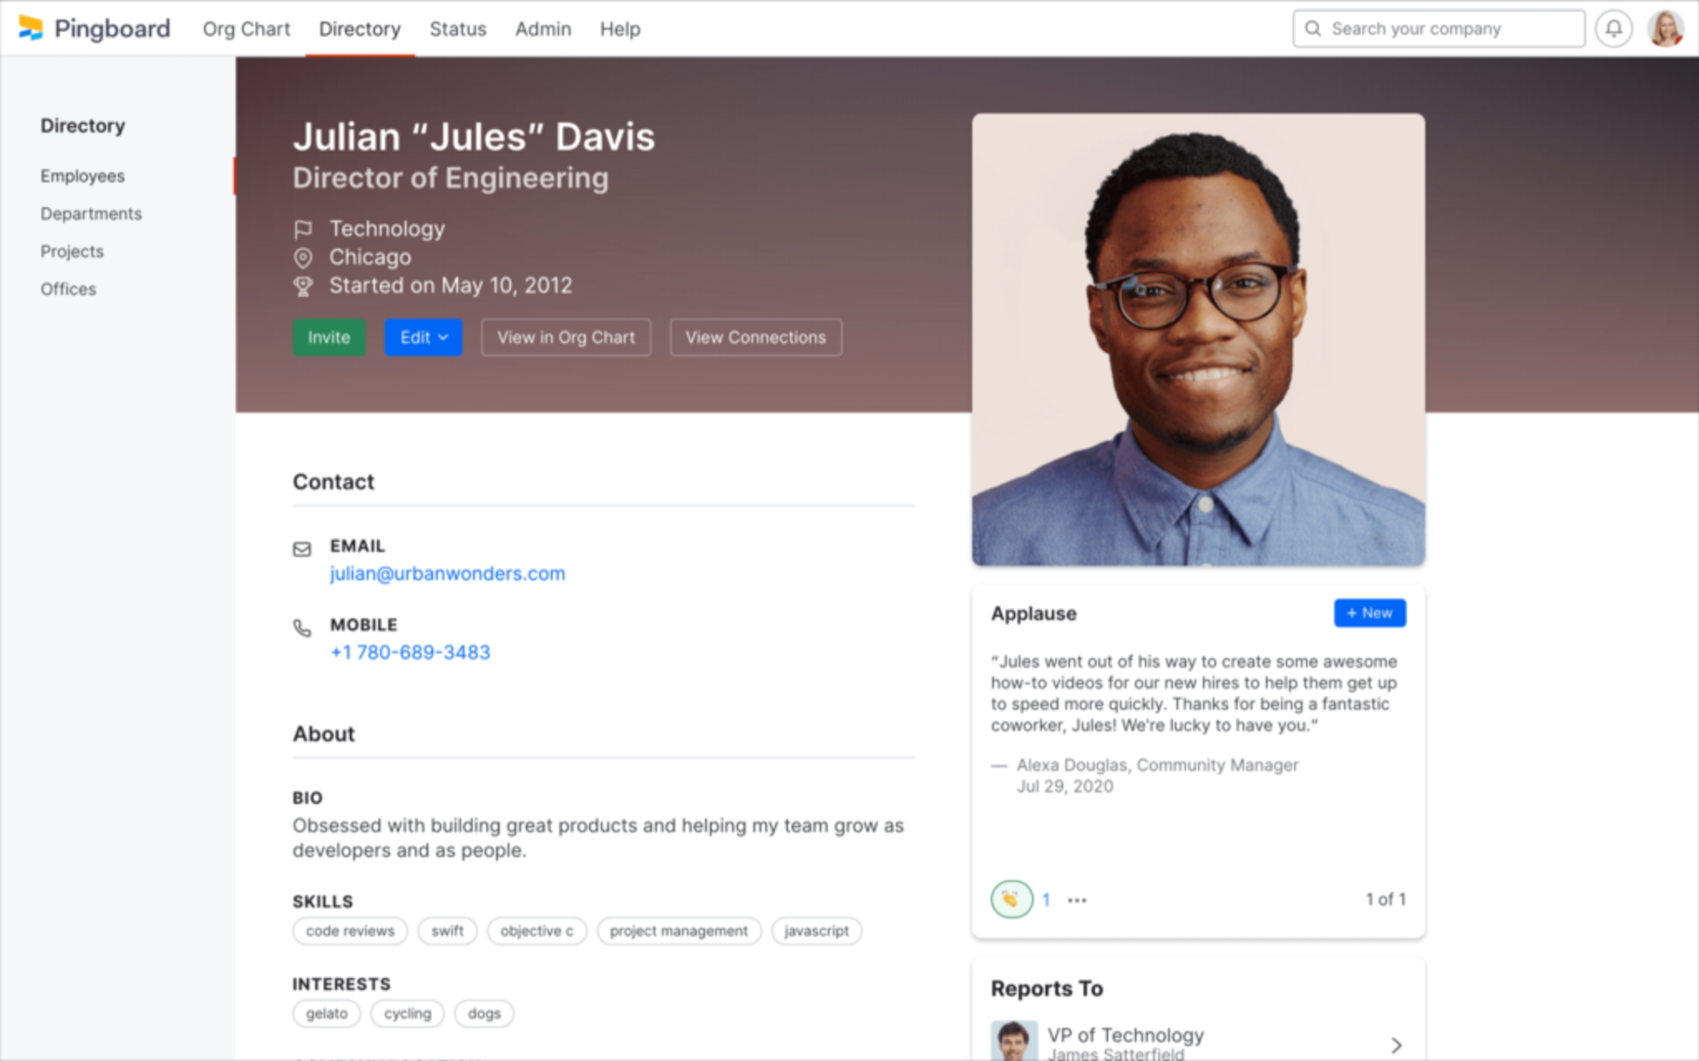Select the Directory tab
Image resolution: width=1699 pixels, height=1061 pixels.
click(x=358, y=28)
